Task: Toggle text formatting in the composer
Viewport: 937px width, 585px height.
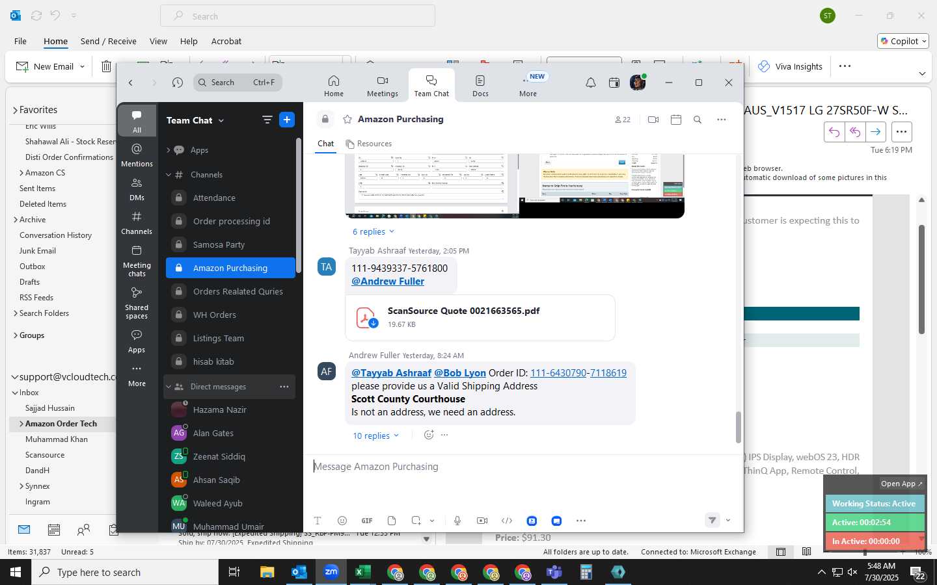Action: pos(318,521)
